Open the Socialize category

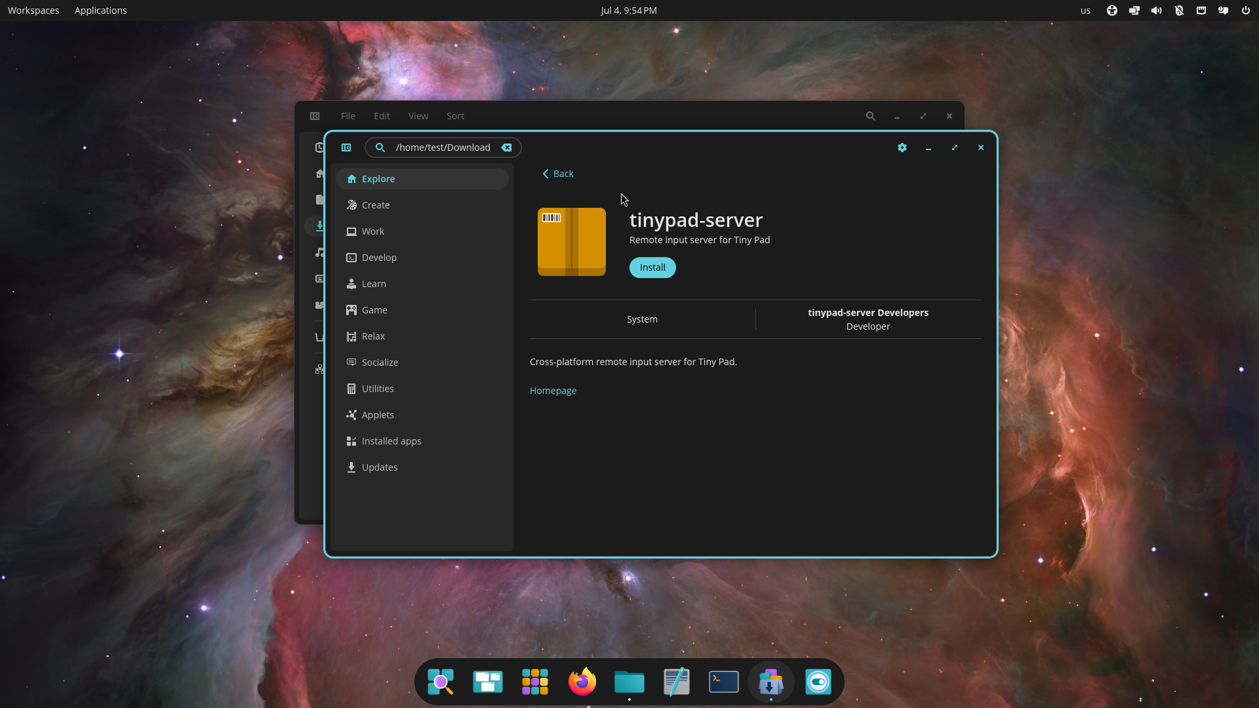(x=422, y=363)
